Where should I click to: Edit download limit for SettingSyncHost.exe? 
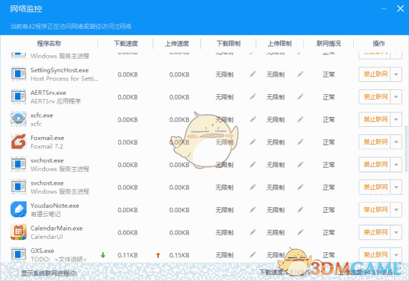point(252,74)
